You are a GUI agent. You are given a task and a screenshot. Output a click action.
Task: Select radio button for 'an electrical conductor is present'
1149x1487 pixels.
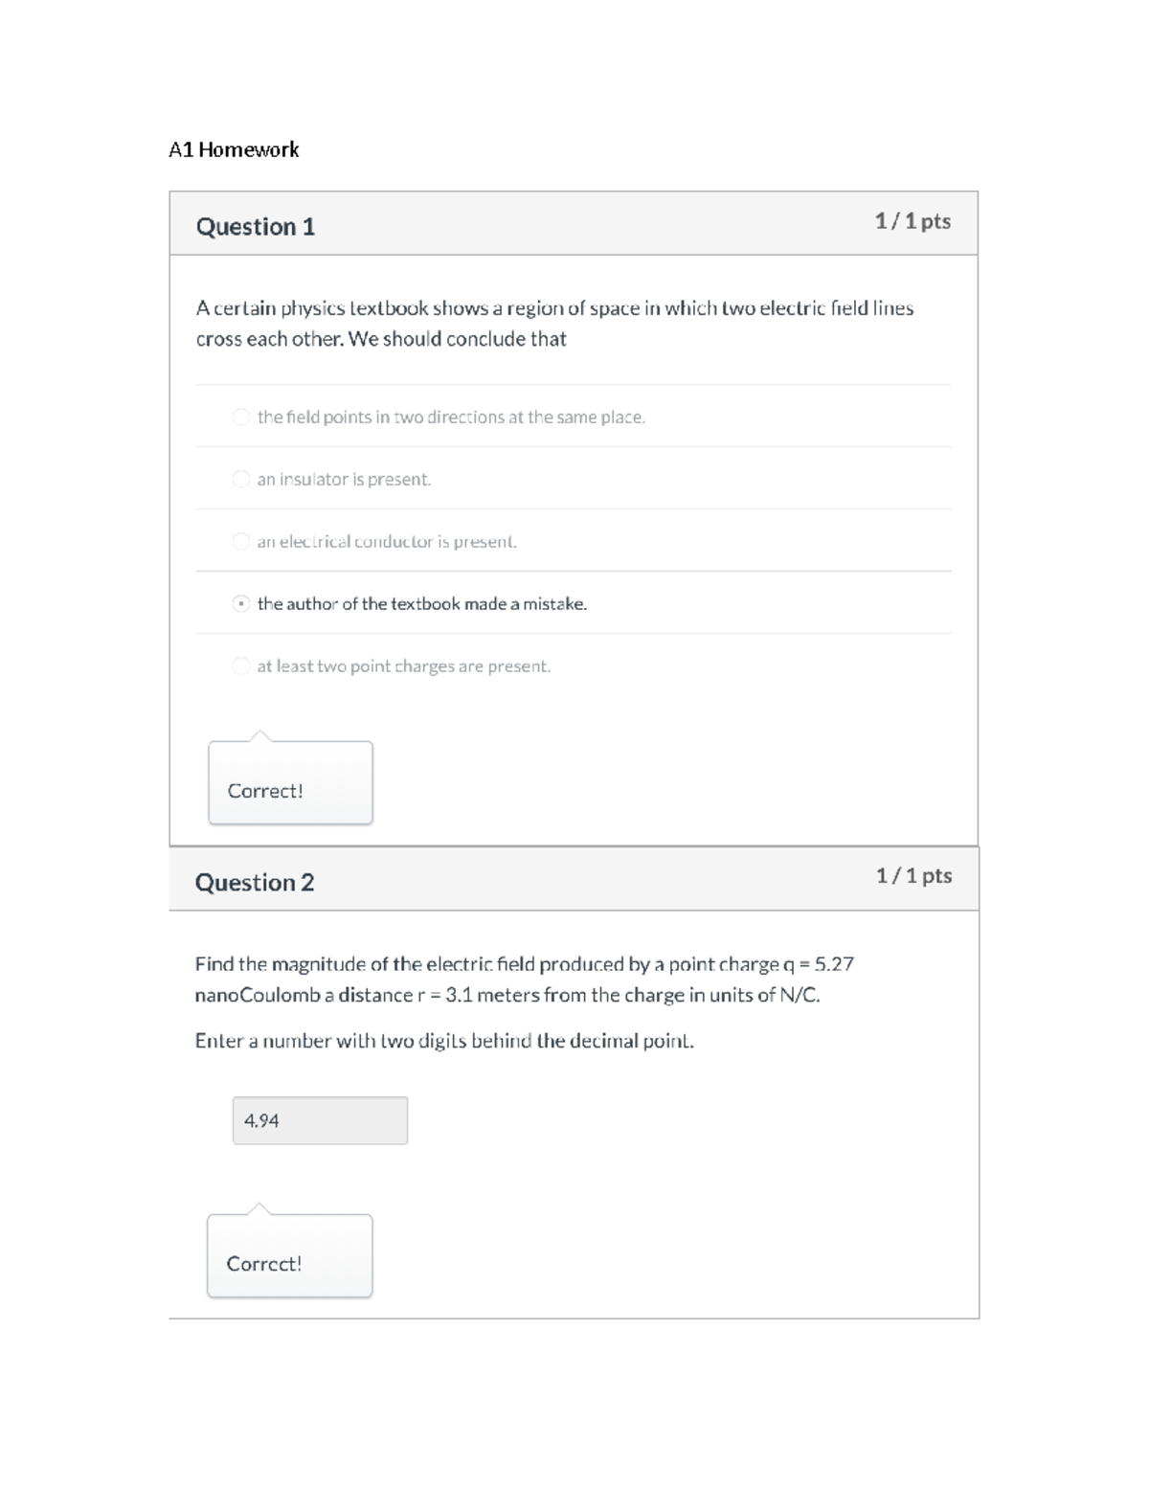(241, 541)
